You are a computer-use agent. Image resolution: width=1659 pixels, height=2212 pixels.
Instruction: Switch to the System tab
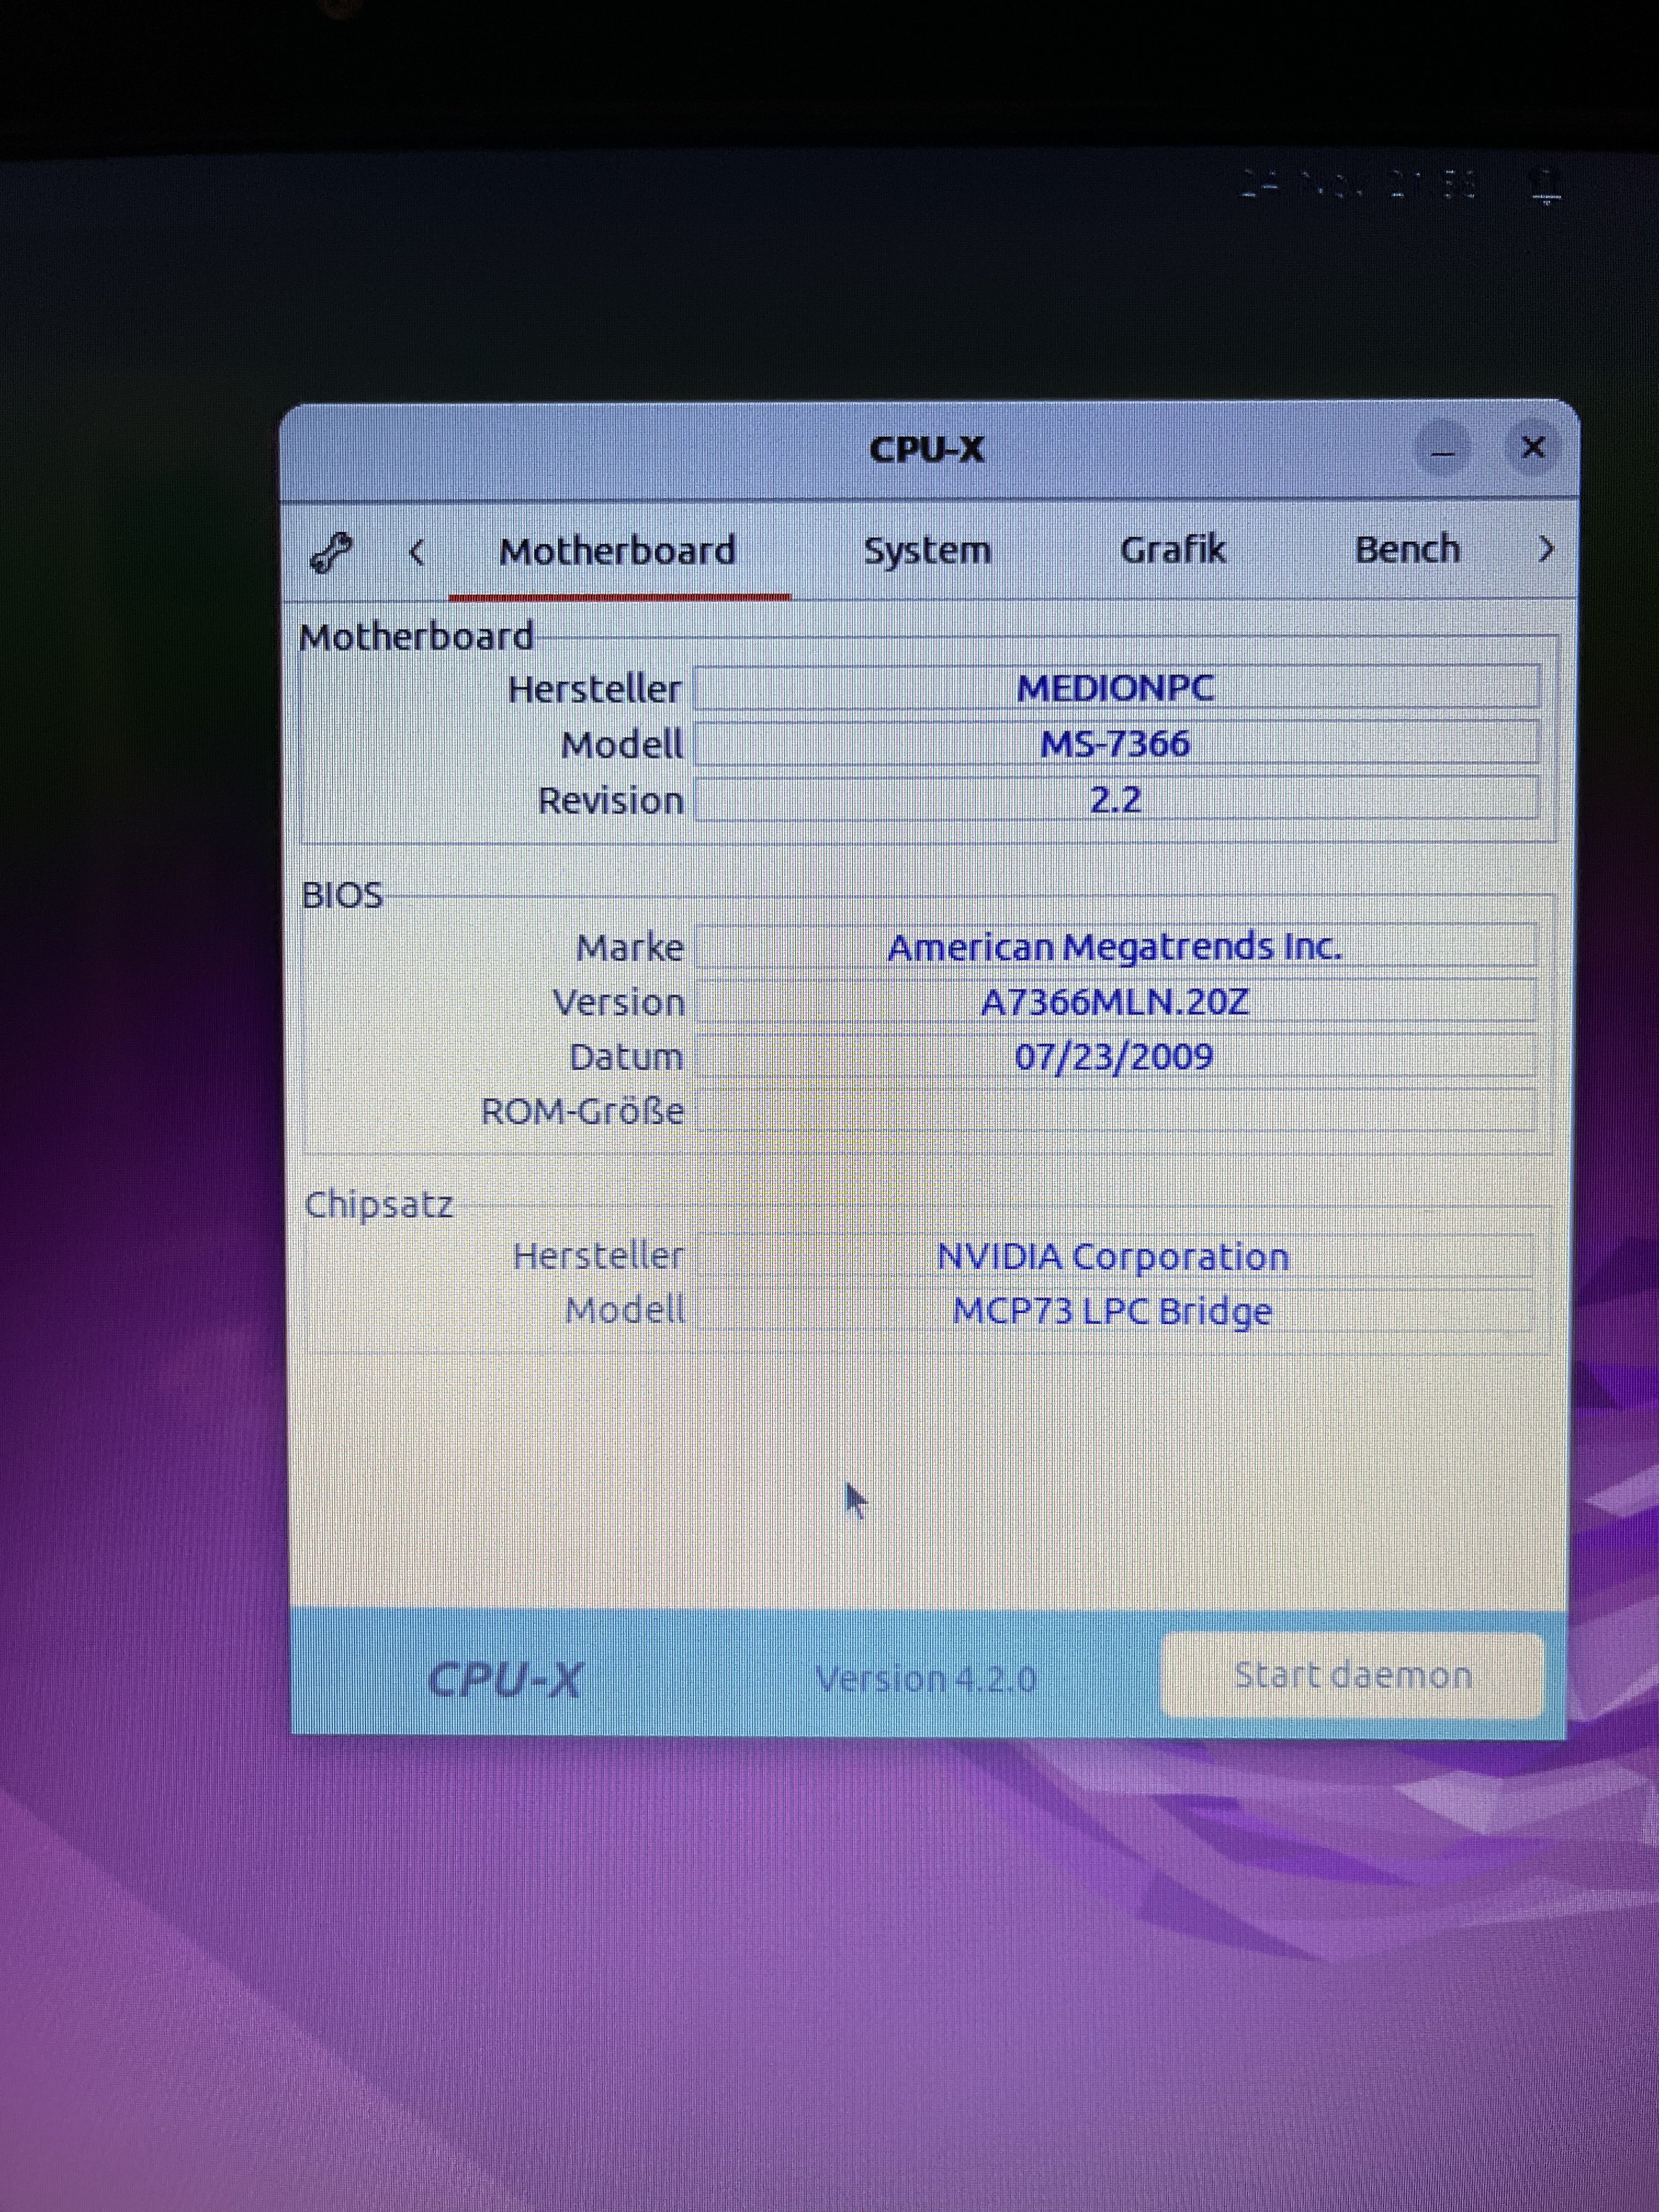point(927,550)
